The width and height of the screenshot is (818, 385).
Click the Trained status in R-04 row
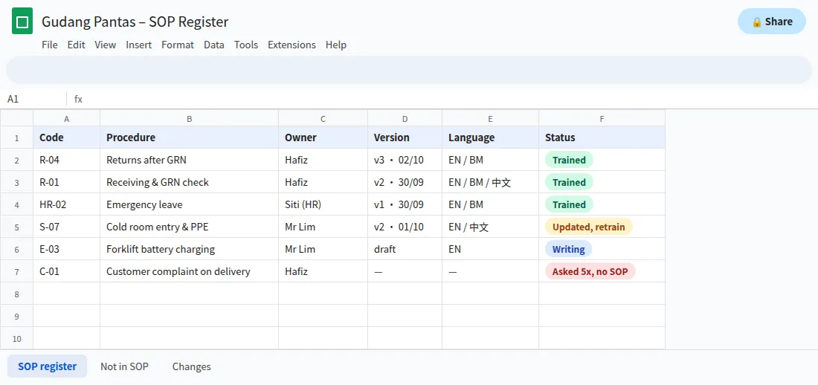(x=569, y=160)
